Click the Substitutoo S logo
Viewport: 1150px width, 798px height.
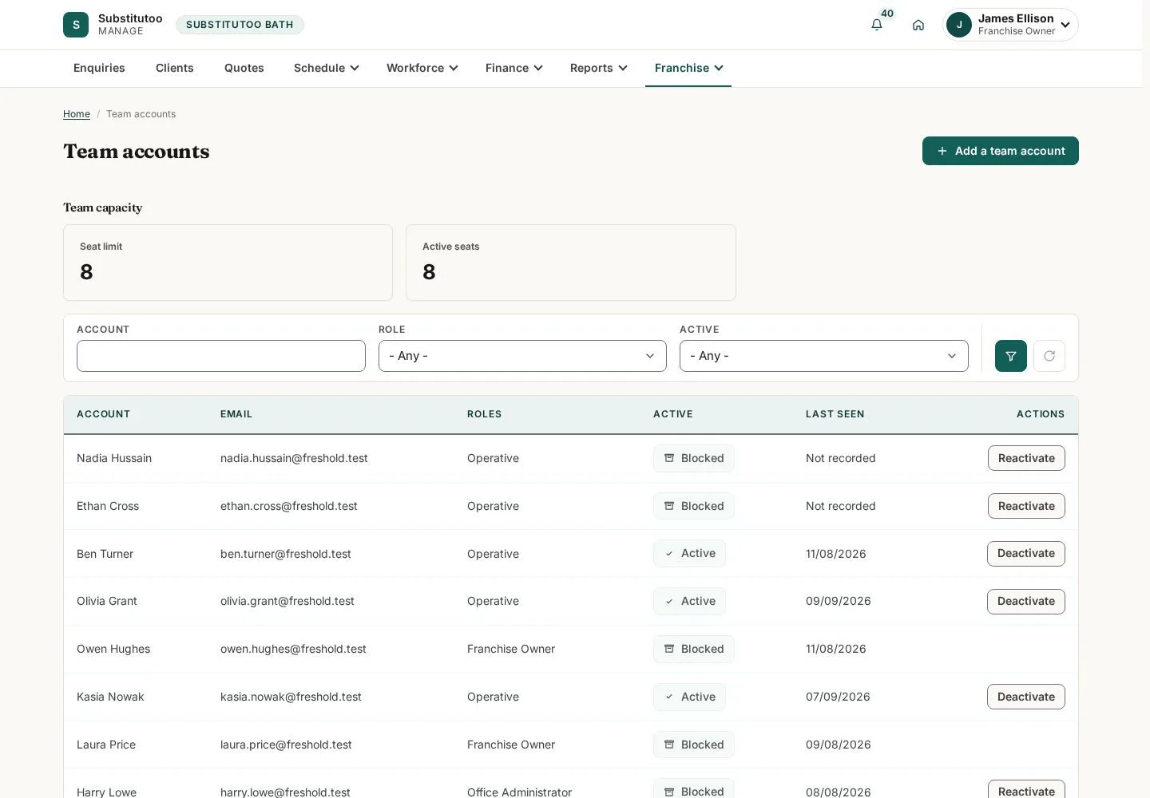click(x=76, y=25)
